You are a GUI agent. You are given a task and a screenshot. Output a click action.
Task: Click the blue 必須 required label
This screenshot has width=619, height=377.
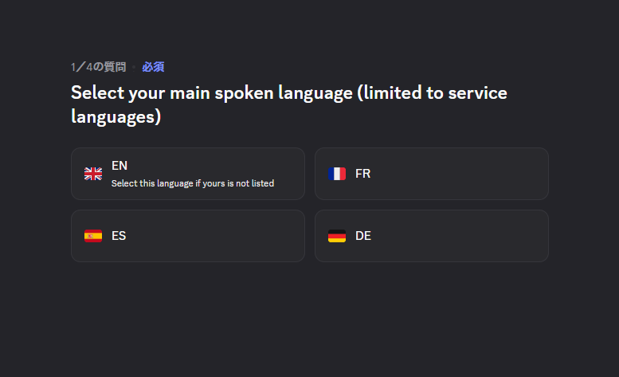click(153, 67)
